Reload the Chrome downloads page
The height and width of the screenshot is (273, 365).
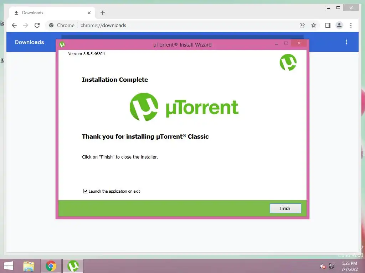pos(37,25)
